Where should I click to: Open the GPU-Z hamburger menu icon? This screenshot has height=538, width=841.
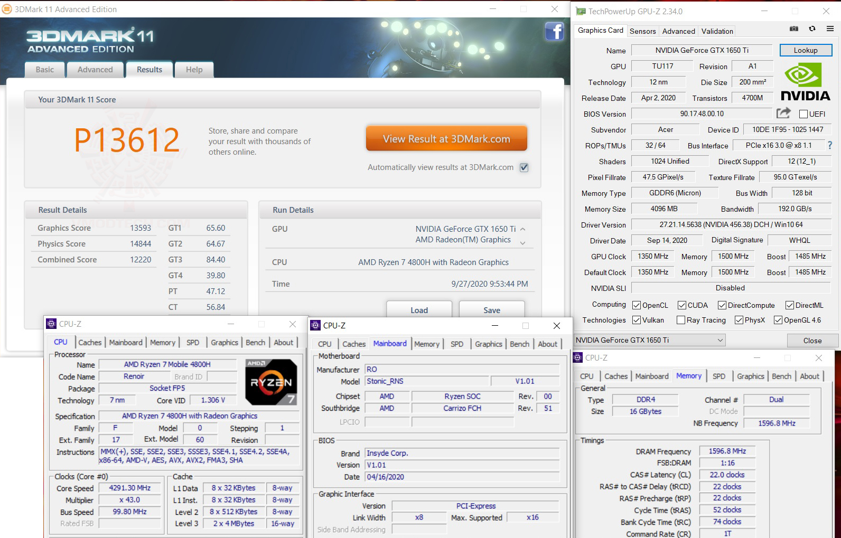click(x=830, y=29)
